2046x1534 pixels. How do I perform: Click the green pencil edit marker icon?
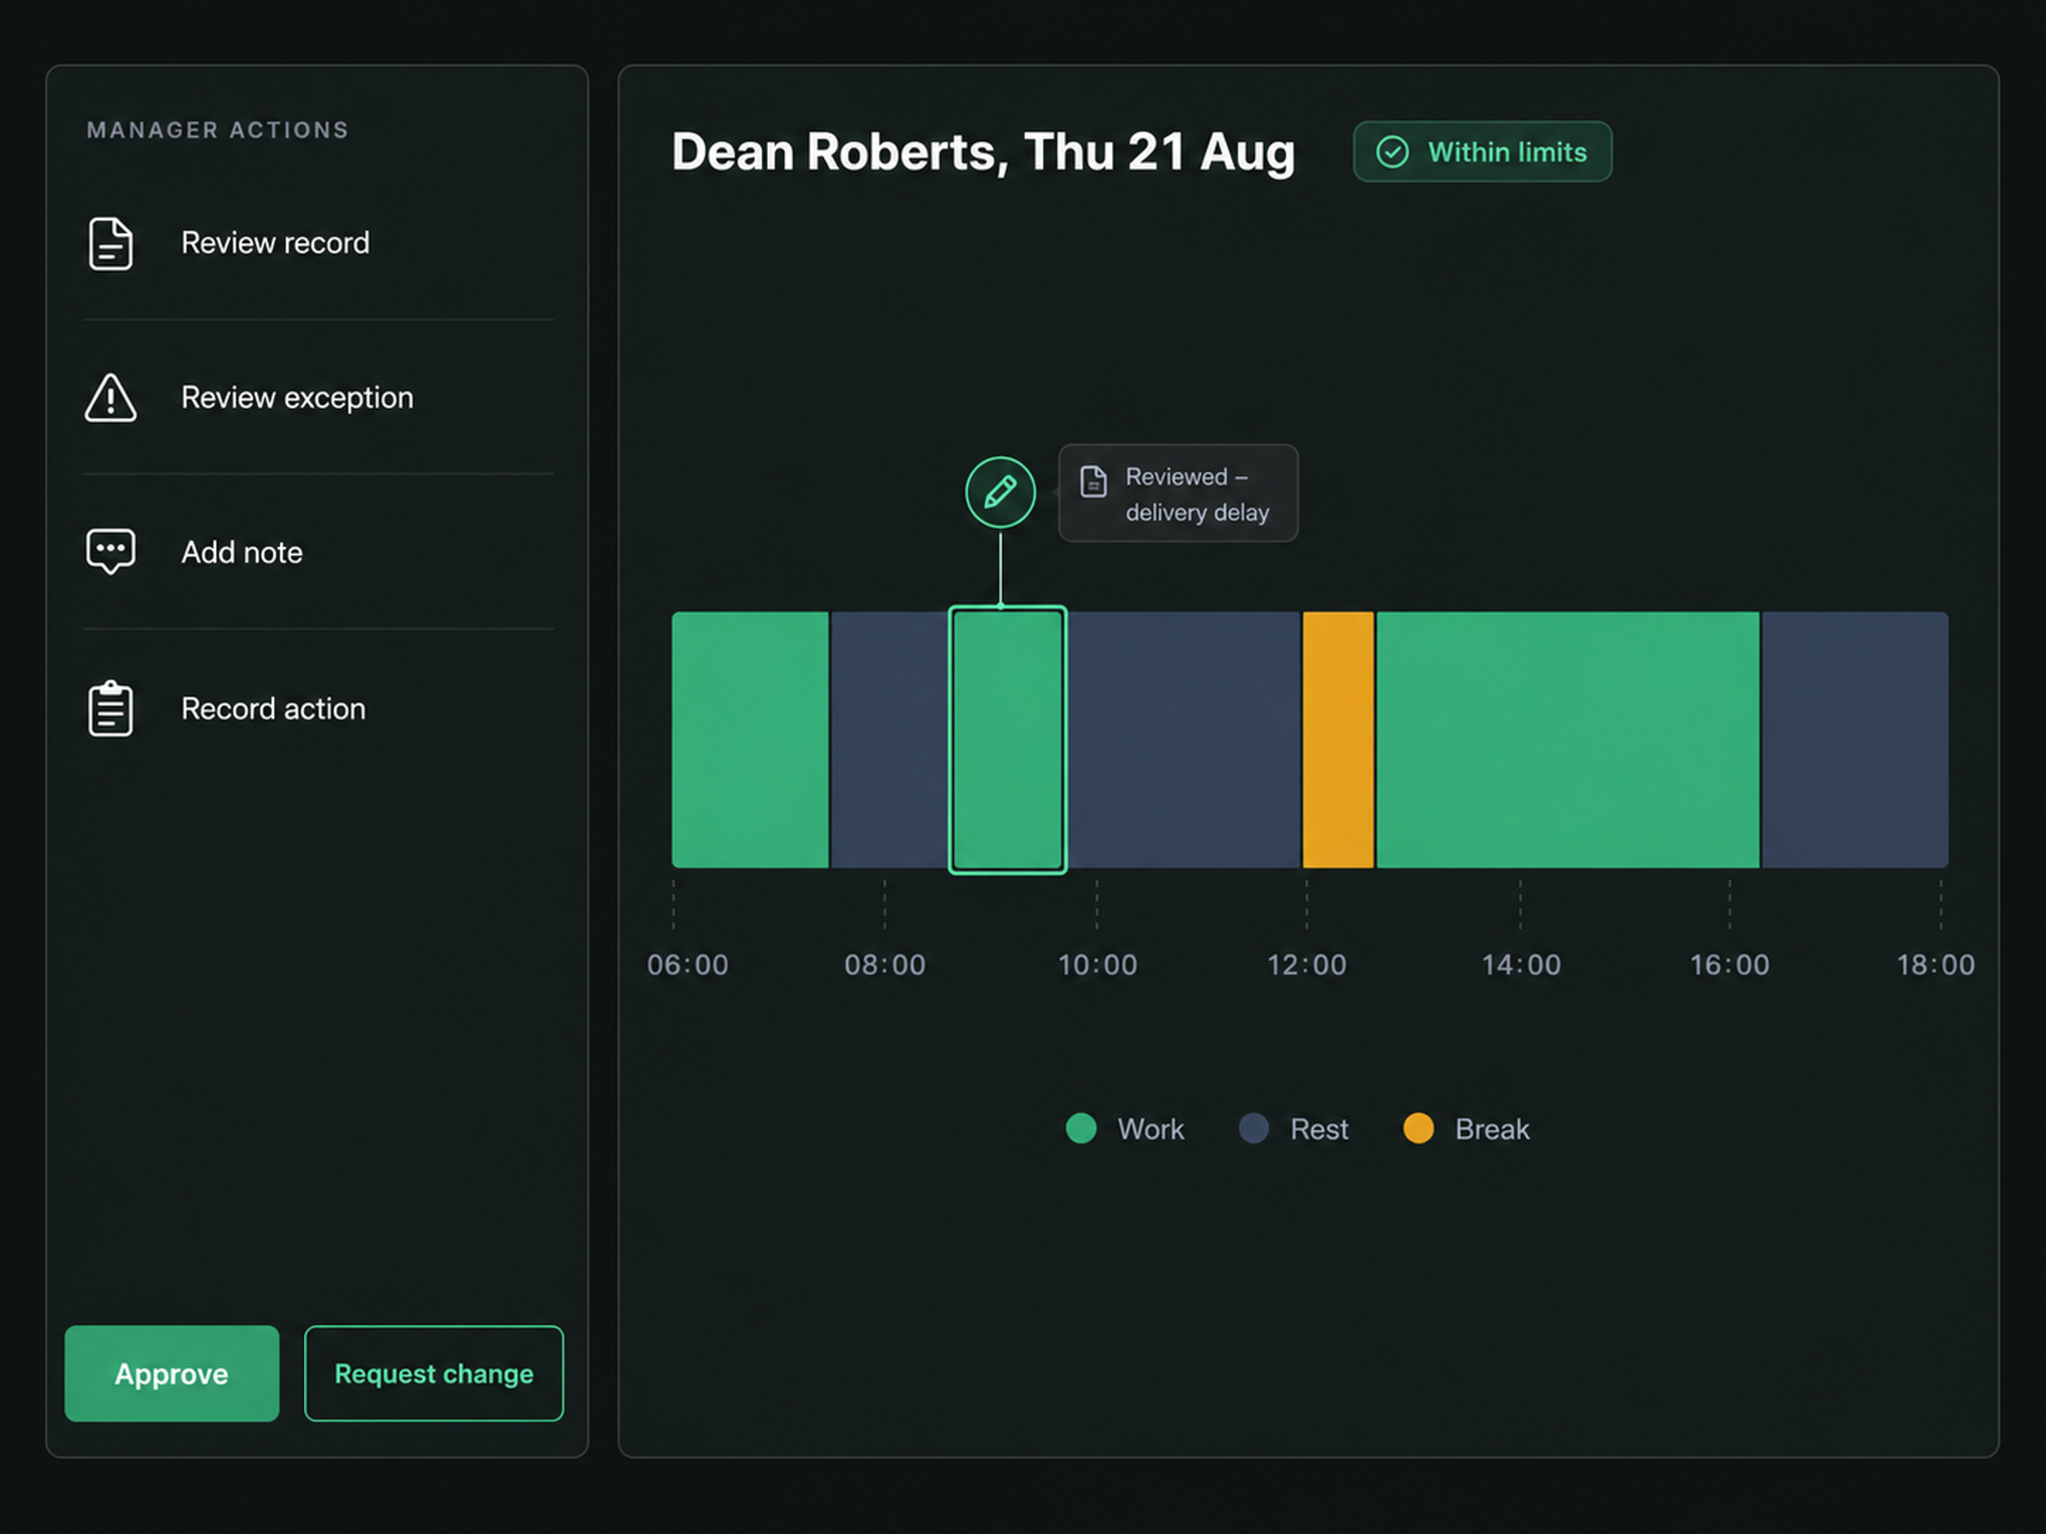click(1000, 492)
